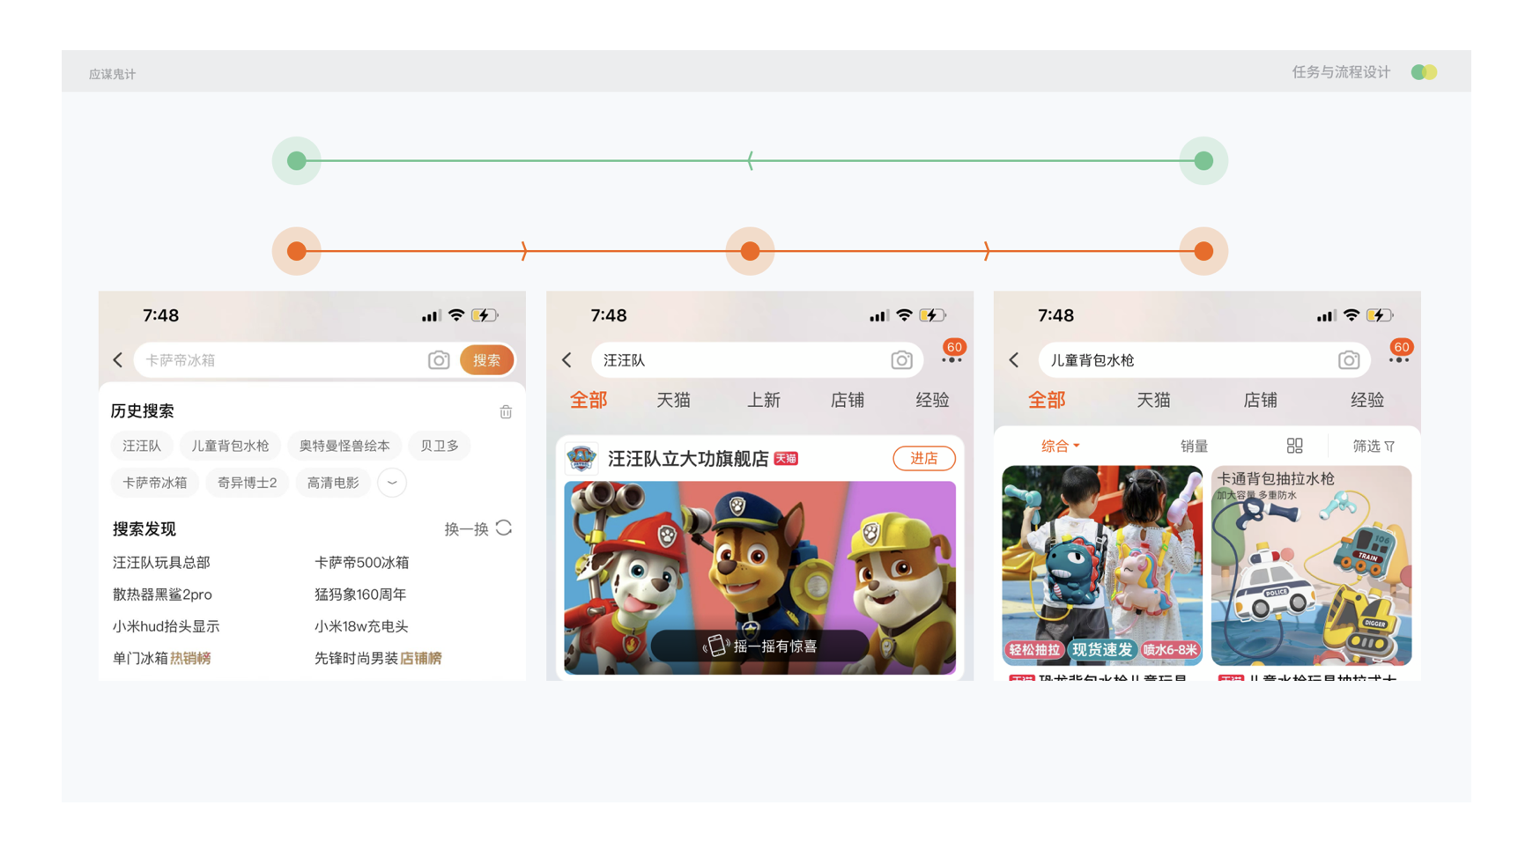
Task: Tap the camera icon in the 卡萨帝冰箱 search bar
Action: click(x=438, y=360)
